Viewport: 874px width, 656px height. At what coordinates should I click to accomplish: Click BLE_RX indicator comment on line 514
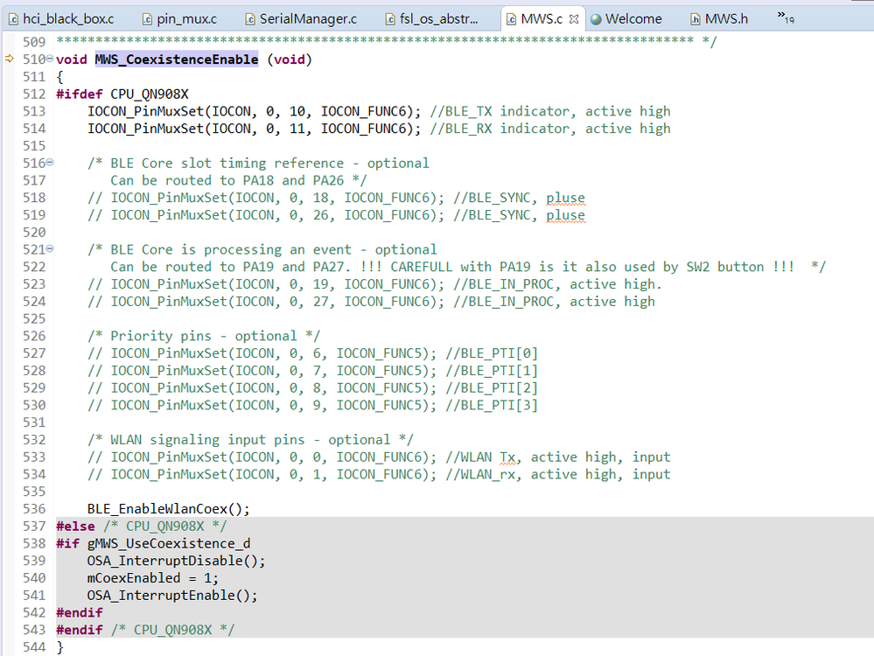pos(550,129)
